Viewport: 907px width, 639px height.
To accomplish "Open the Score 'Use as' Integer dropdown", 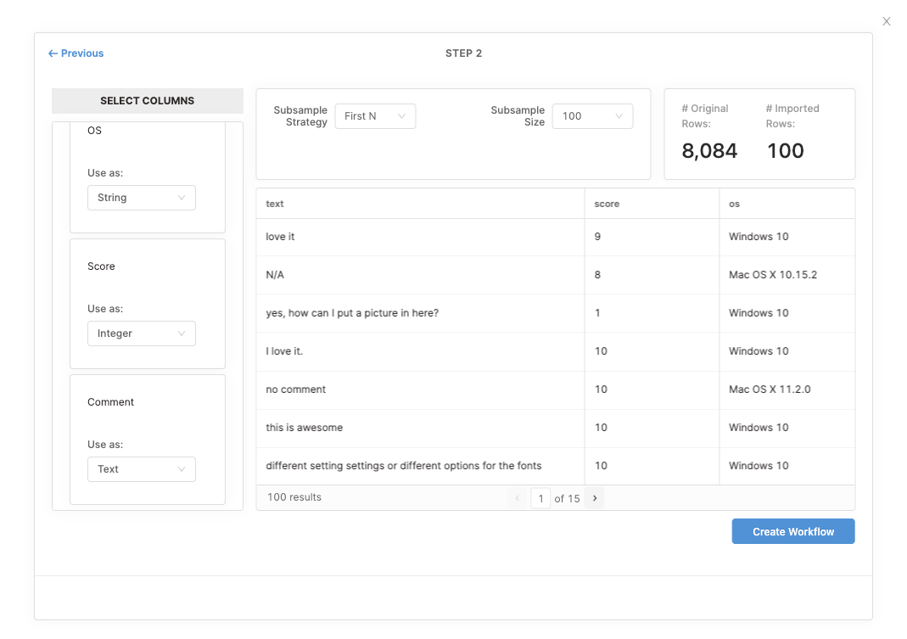I will pyautogui.click(x=142, y=334).
